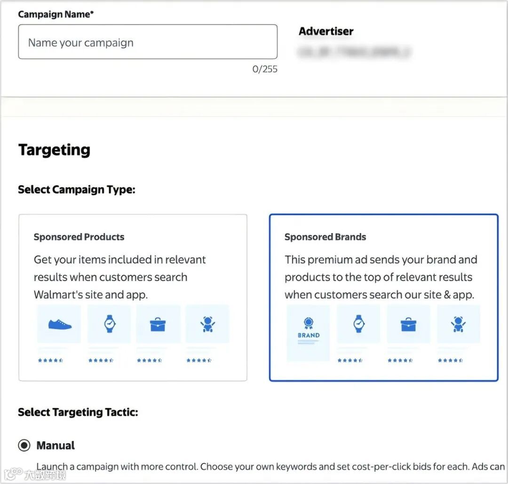
Task: Click the Select Campaign Type label
Action: pos(77,190)
